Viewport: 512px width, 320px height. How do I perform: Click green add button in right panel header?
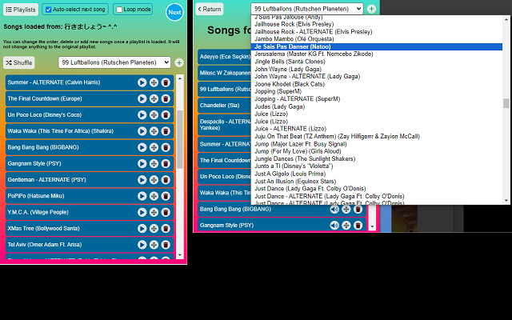click(x=371, y=9)
